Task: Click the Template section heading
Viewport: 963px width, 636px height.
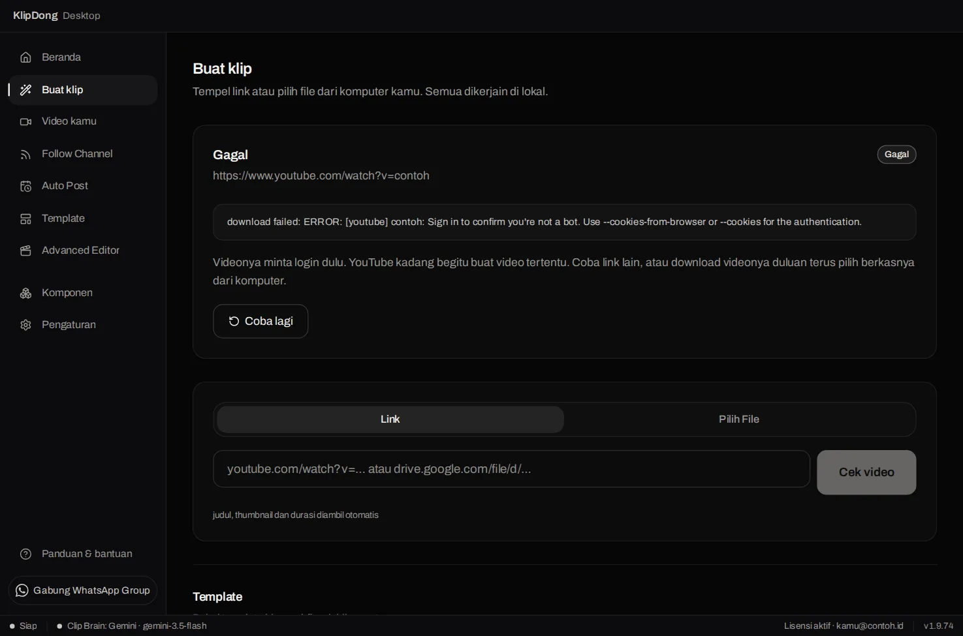Action: click(217, 597)
